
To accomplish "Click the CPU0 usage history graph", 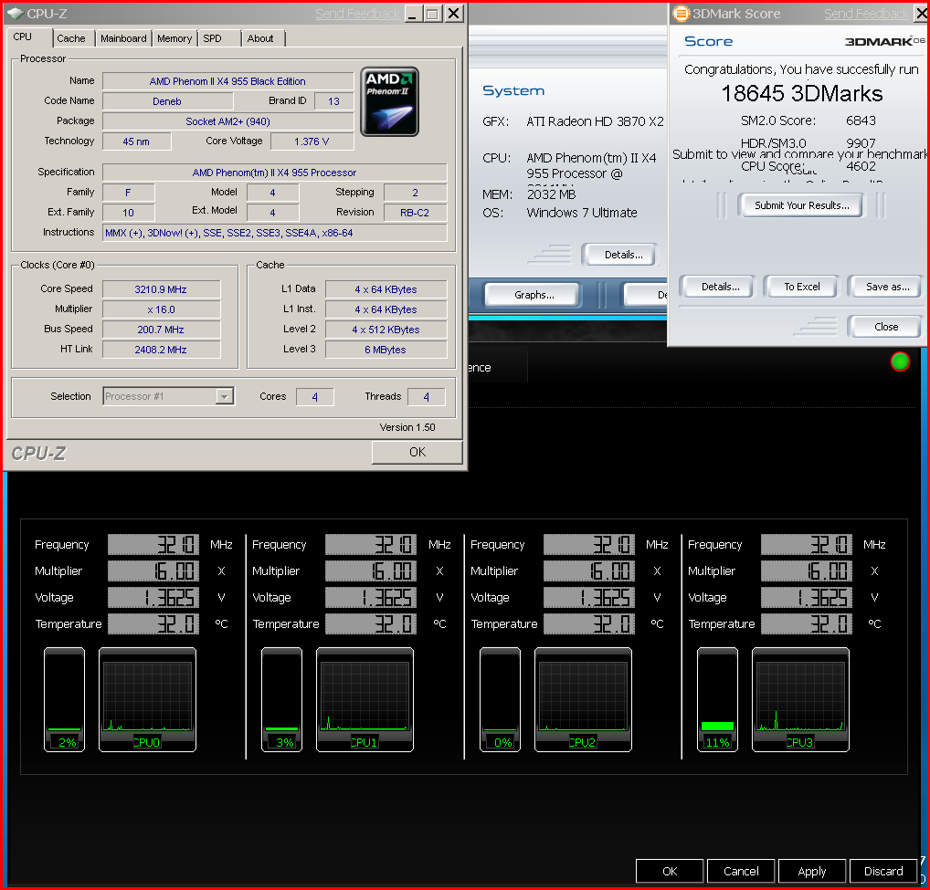I will pyautogui.click(x=147, y=700).
